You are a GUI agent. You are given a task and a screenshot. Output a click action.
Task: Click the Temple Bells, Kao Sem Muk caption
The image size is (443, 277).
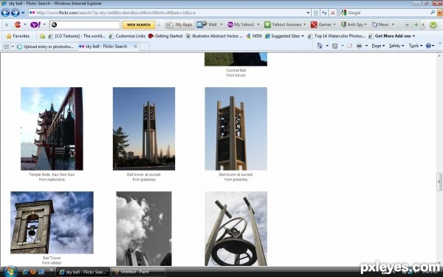[x=52, y=174]
